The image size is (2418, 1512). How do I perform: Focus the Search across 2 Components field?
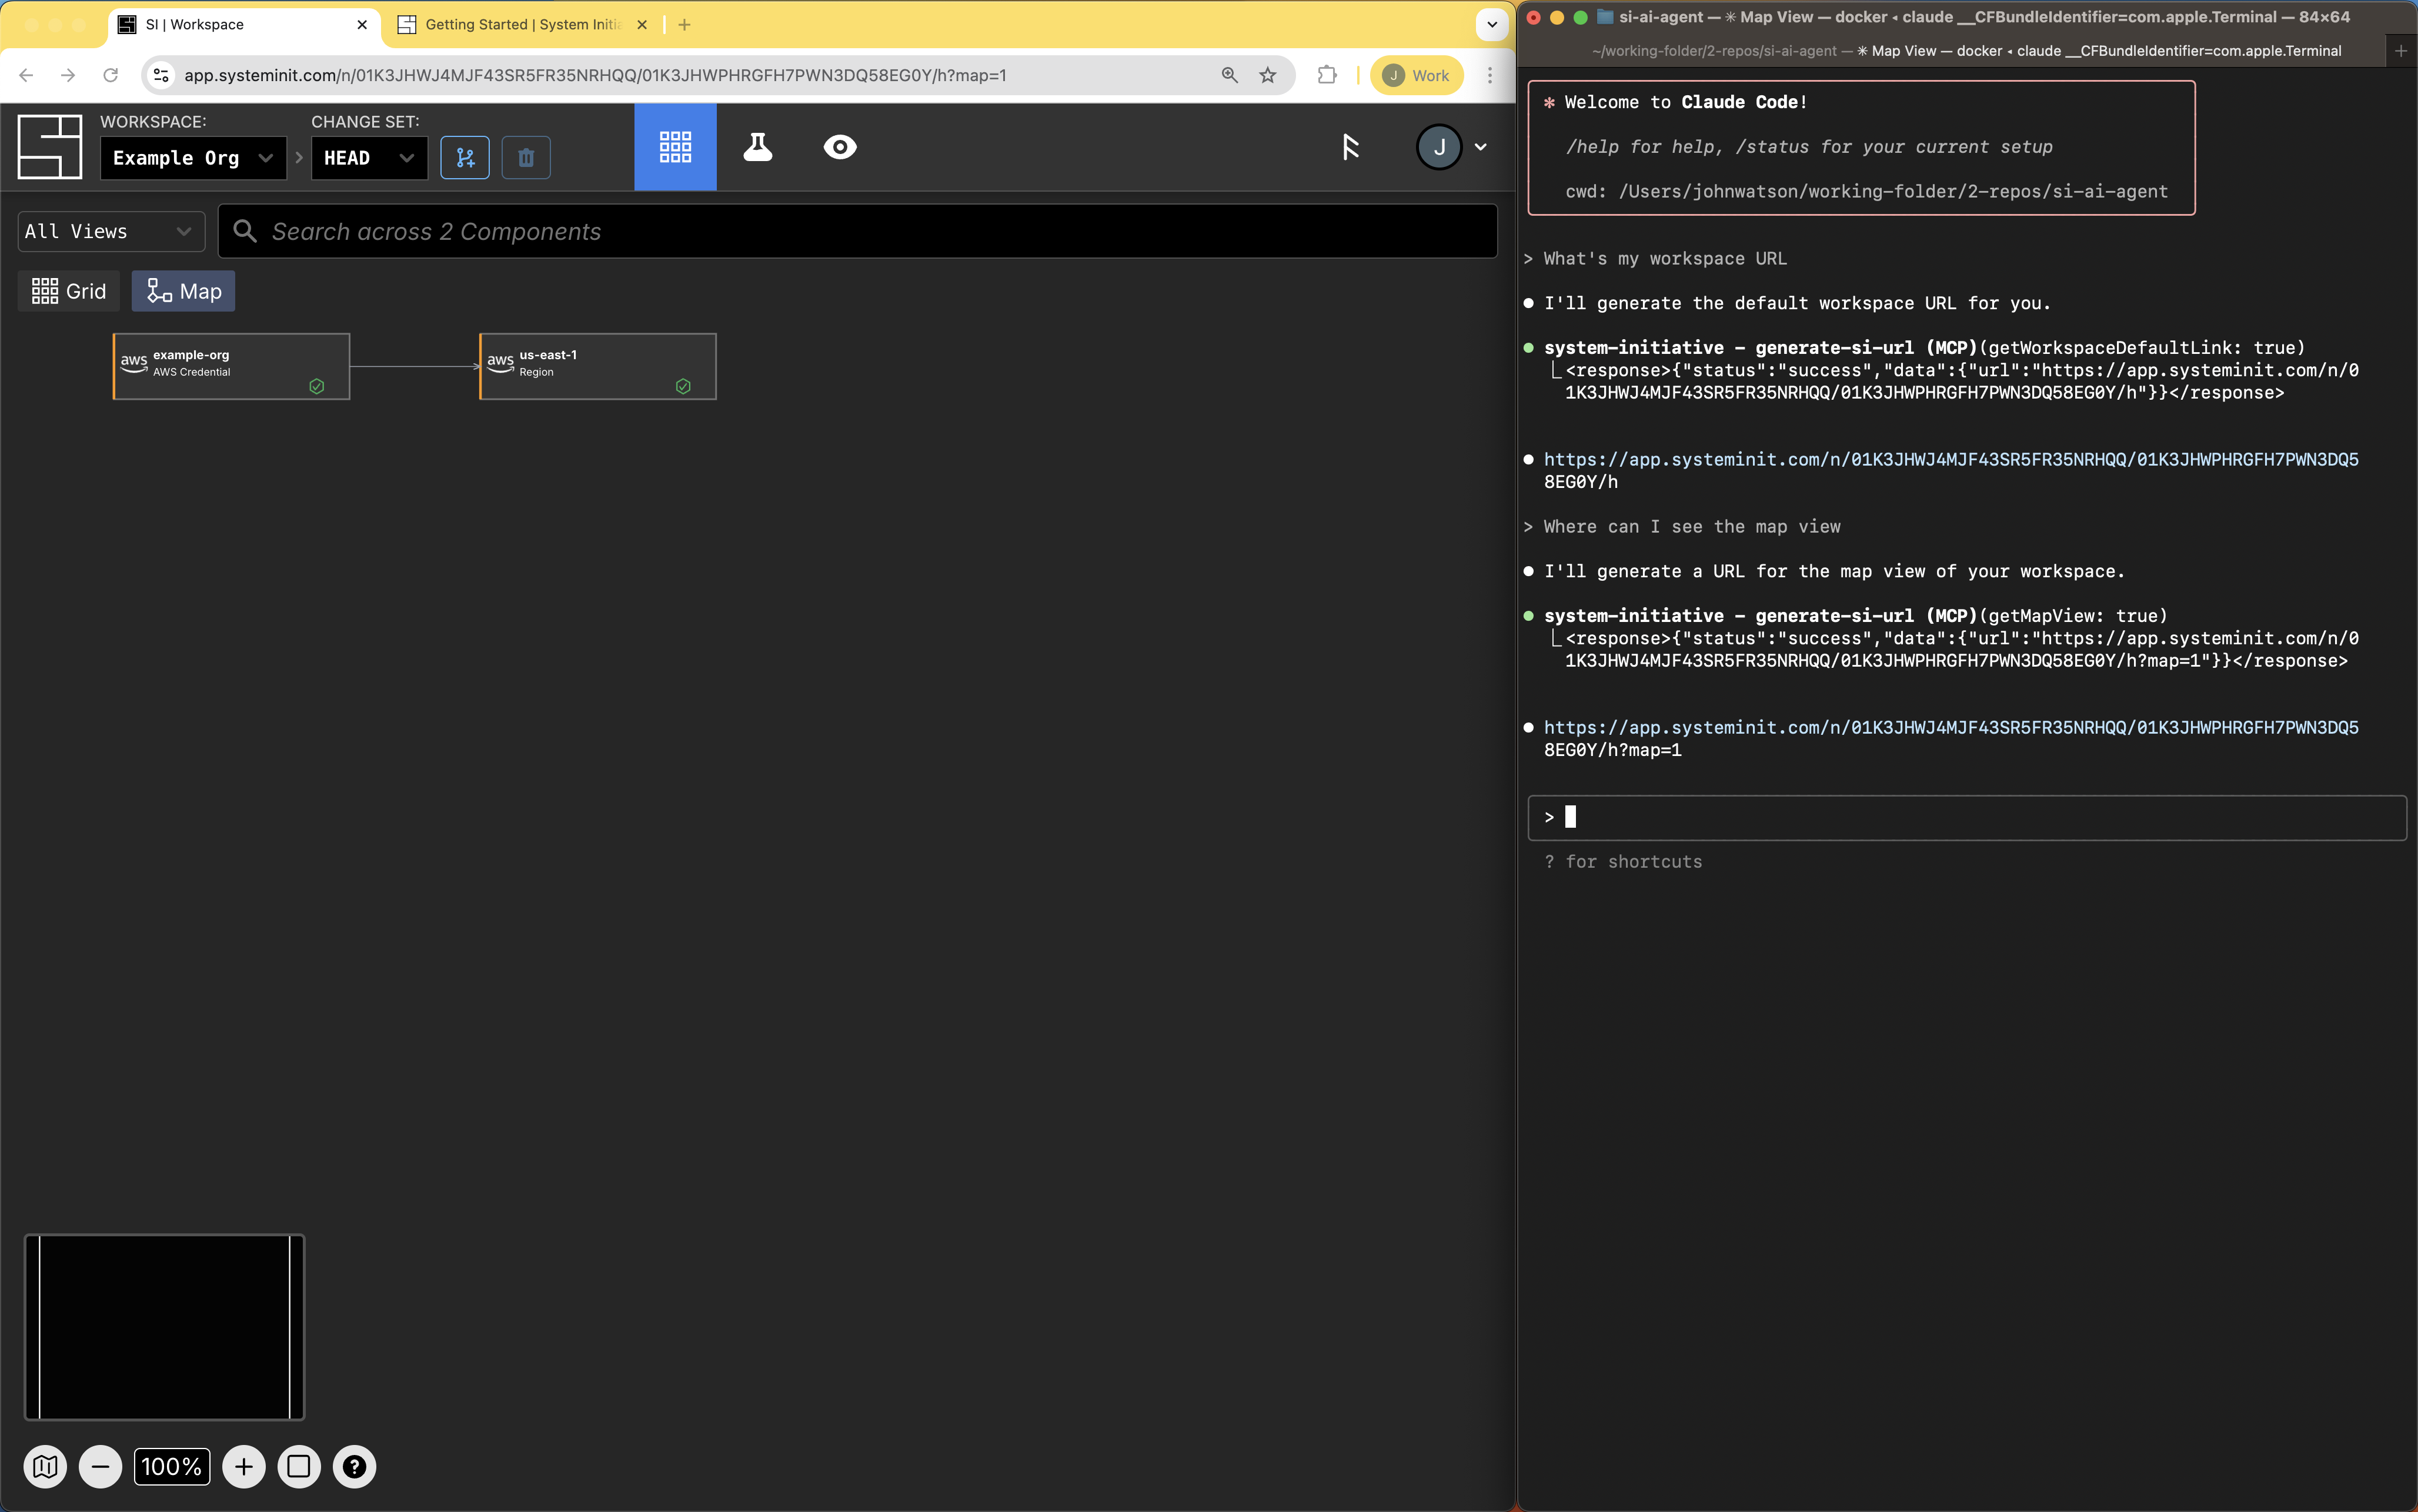[858, 231]
